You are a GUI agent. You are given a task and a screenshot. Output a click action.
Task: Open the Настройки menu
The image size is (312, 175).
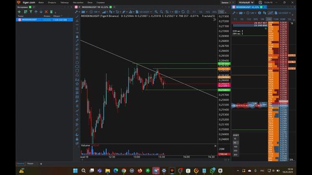[78, 2]
